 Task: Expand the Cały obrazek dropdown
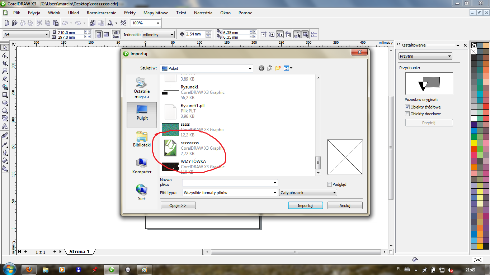334,193
